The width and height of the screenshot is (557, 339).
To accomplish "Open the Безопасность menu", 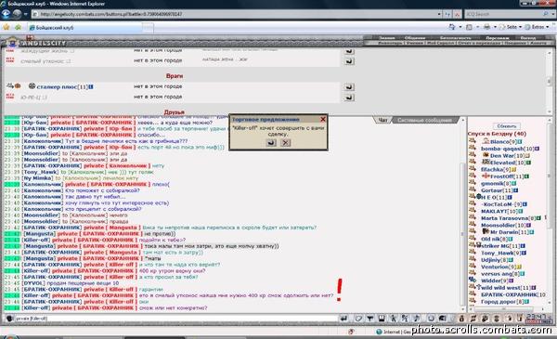I will [455, 38].
